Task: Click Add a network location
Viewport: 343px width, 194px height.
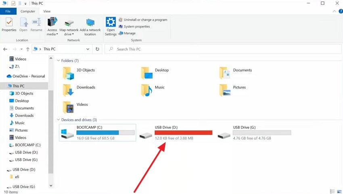Action: (90, 27)
